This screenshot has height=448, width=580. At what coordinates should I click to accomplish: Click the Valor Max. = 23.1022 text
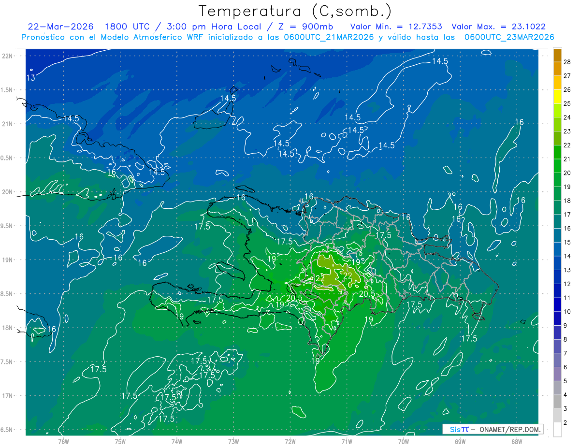coord(498,27)
